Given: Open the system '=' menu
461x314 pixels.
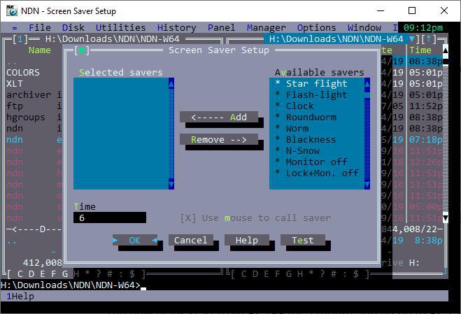Looking at the screenshot, I should [15, 28].
